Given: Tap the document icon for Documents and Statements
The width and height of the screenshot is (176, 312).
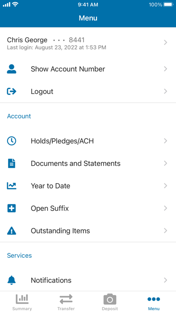Looking at the screenshot, I should click(12, 163).
